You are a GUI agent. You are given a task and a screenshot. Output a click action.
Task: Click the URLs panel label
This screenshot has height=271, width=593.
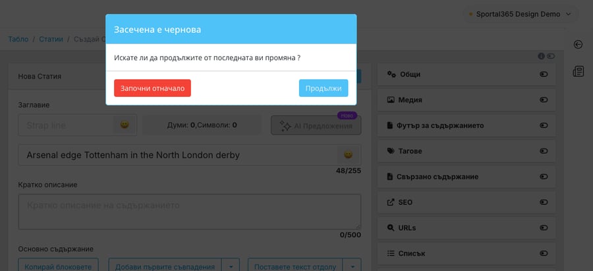407,228
